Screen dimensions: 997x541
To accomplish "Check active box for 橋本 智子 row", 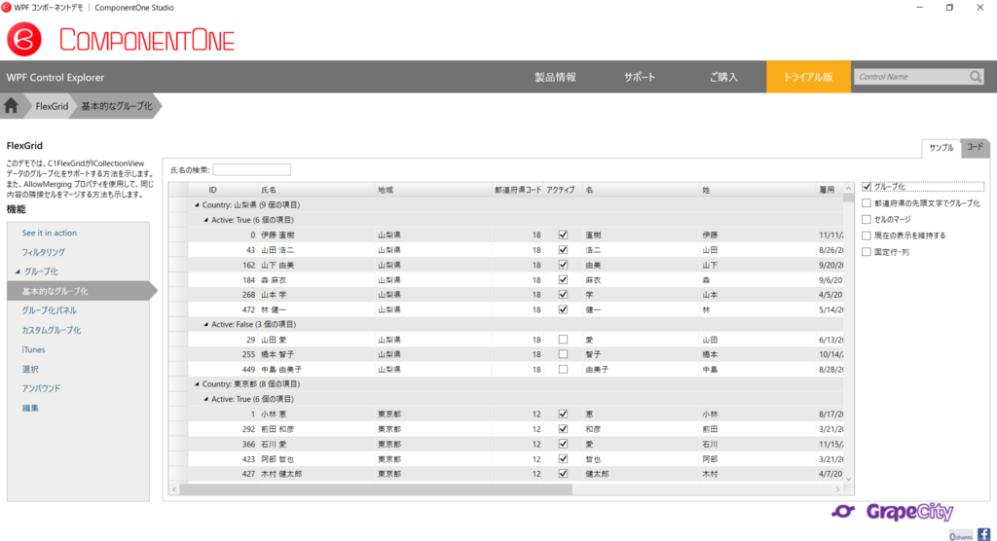I will 563,354.
